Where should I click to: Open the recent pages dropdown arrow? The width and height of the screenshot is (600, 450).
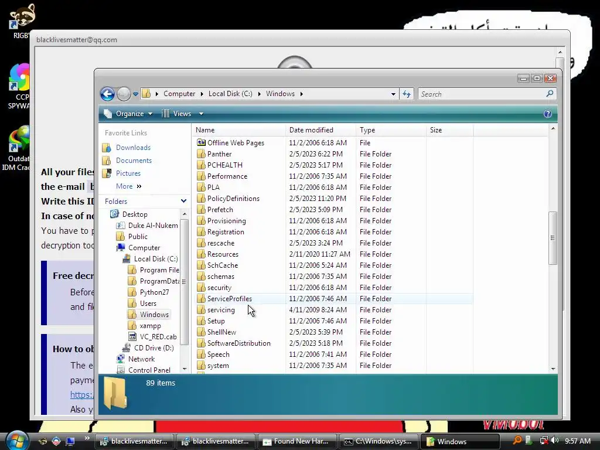click(x=135, y=94)
